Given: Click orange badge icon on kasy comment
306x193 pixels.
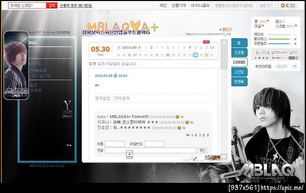Looking at the screenshot, I should [x=177, y=117].
